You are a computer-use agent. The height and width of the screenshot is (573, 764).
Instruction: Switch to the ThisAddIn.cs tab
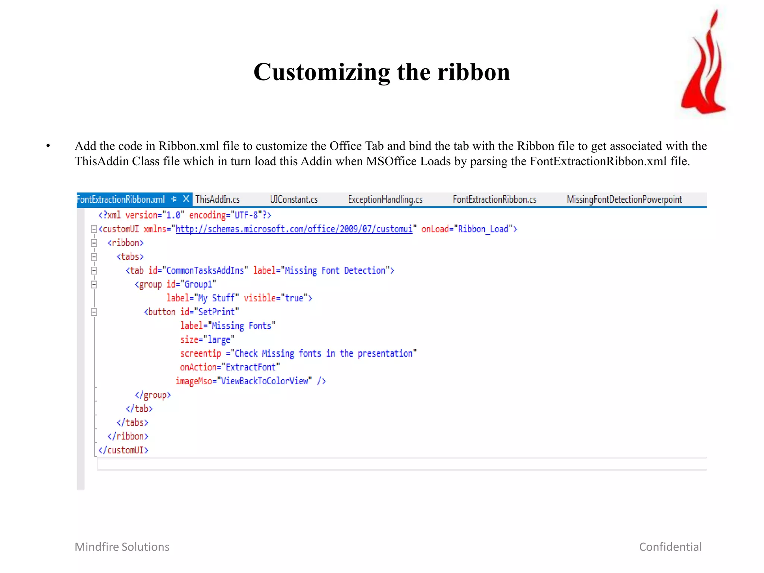(x=217, y=200)
